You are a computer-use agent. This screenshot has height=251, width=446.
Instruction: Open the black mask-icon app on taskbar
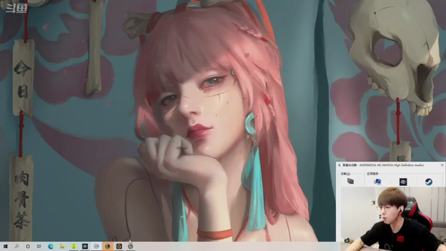[85, 246]
